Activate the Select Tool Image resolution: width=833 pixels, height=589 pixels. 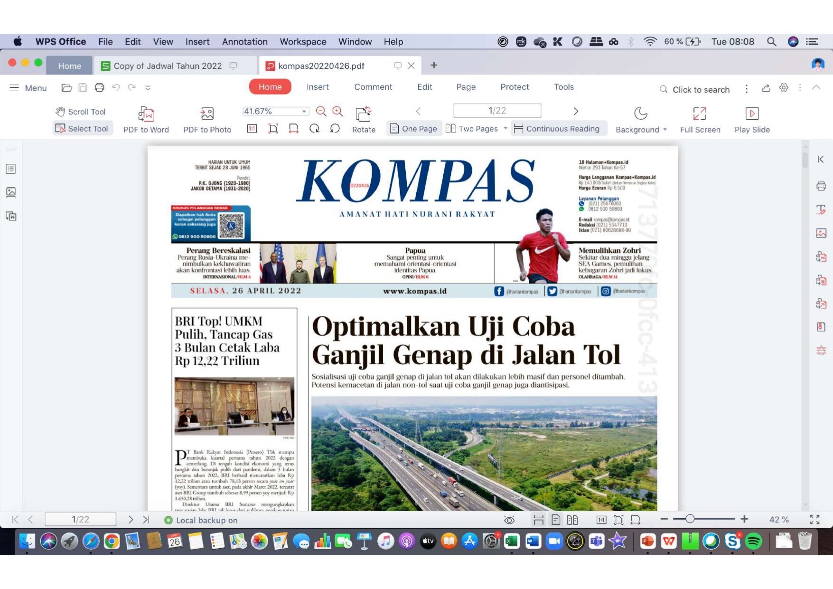82,129
